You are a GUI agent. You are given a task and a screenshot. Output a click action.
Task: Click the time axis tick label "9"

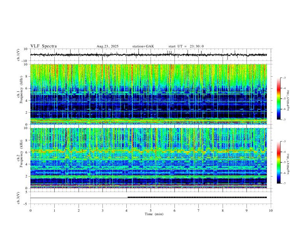[246, 211]
